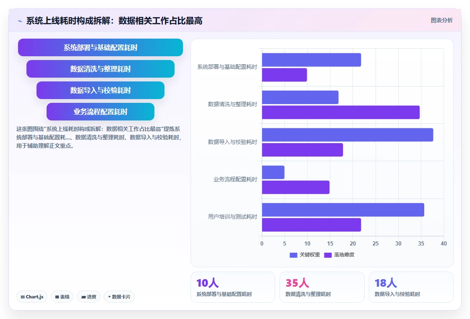Click the 10人 data card
This screenshot has width=470, height=319.
[233, 287]
